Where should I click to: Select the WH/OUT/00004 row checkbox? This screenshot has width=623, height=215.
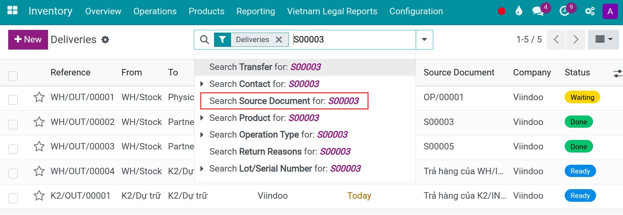(x=13, y=174)
